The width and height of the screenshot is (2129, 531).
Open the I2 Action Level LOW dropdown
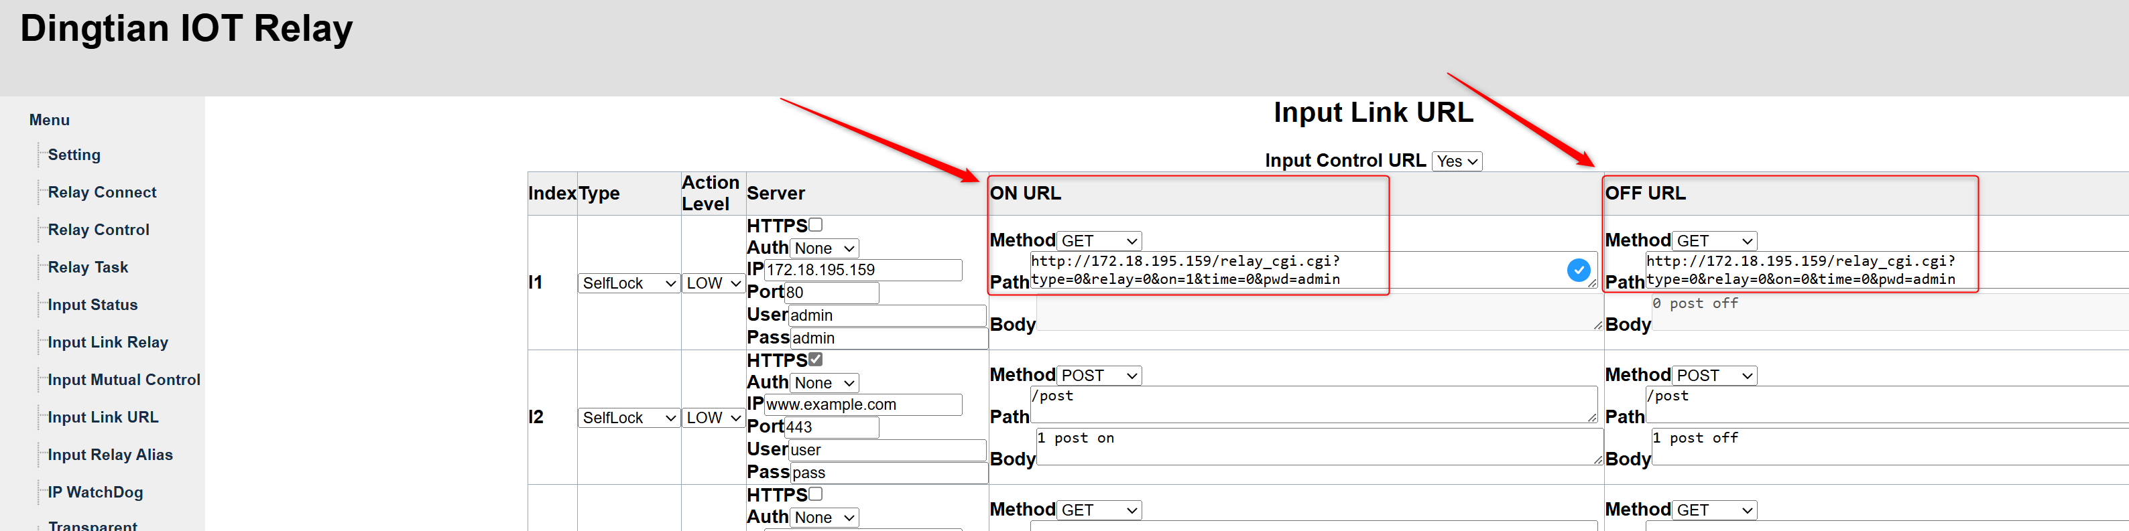click(x=713, y=418)
